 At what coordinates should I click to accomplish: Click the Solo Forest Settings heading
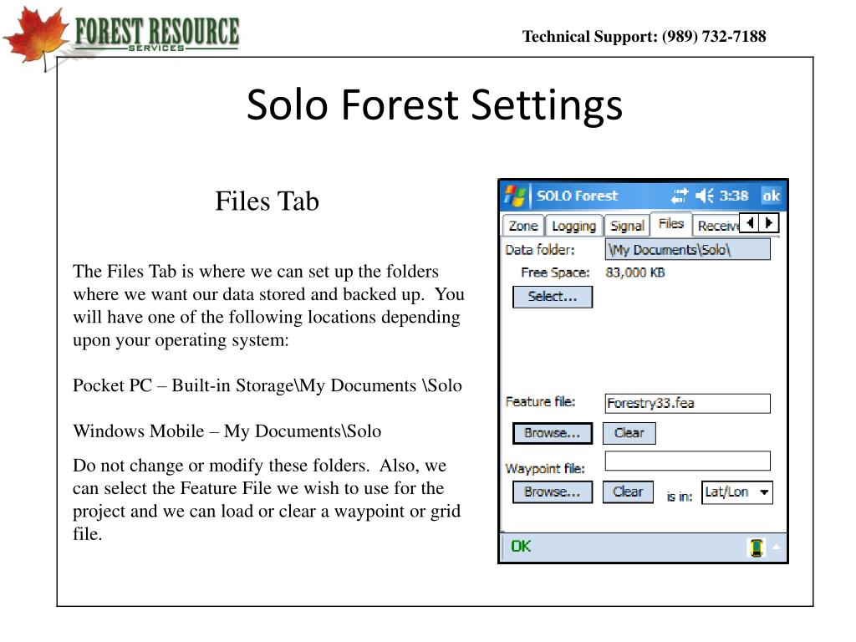pos(435,104)
